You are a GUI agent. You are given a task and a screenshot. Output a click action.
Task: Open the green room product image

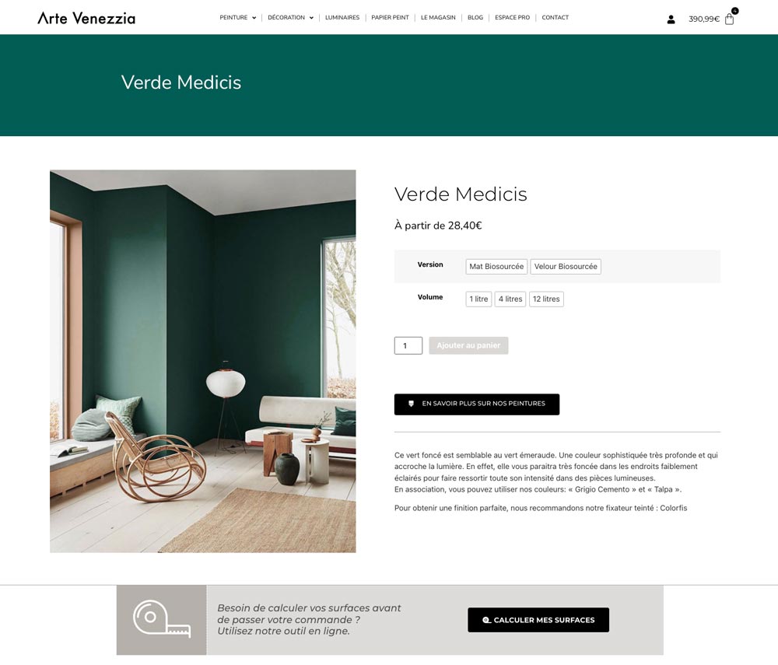(203, 361)
